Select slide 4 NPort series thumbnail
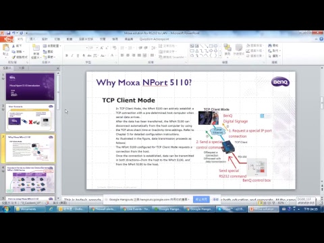This screenshot has width=324, height=243. 30,179
